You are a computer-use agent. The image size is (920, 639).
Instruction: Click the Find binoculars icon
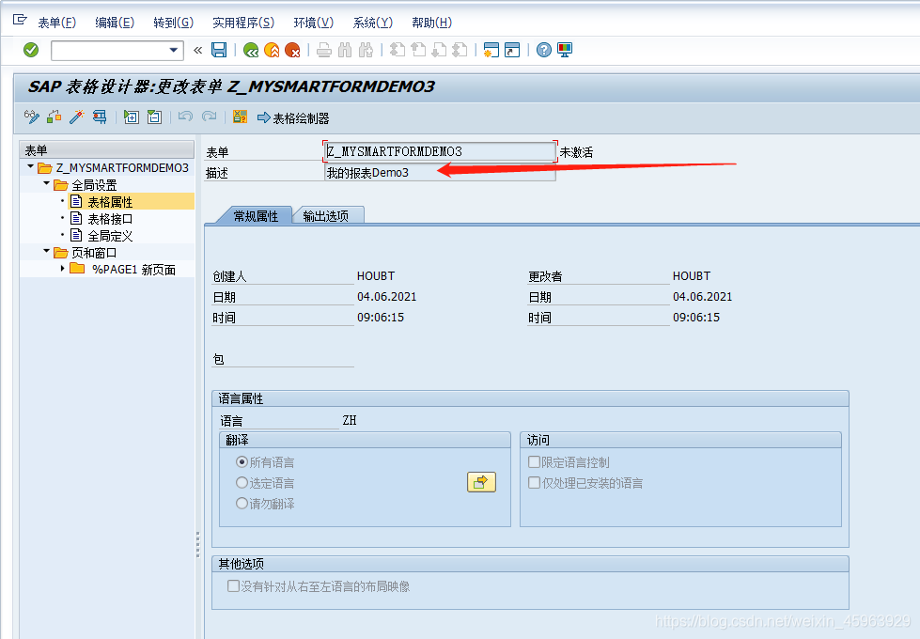pos(345,51)
